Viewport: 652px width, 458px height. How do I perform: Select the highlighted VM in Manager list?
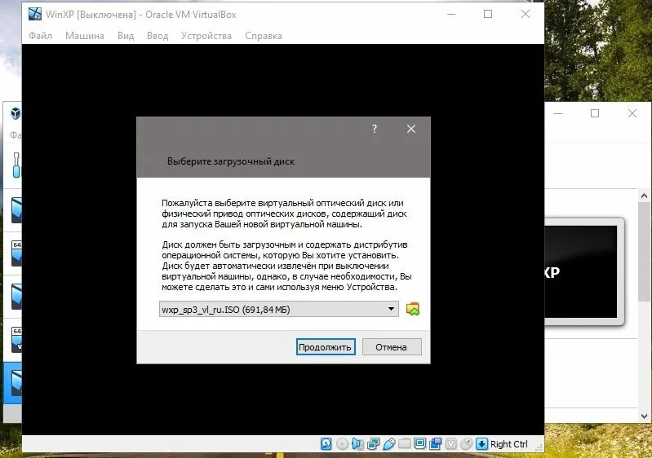(x=12, y=383)
